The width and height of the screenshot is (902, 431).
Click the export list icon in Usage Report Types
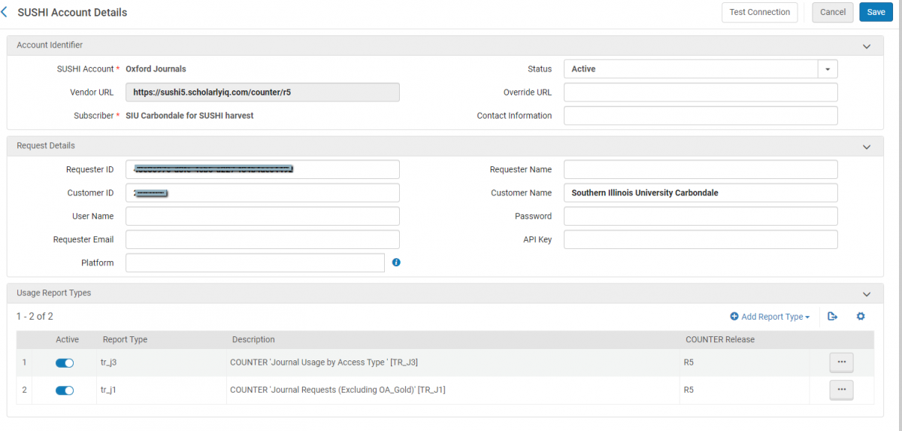(832, 317)
